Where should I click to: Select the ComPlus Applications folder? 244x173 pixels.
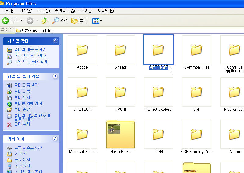pos(232,50)
